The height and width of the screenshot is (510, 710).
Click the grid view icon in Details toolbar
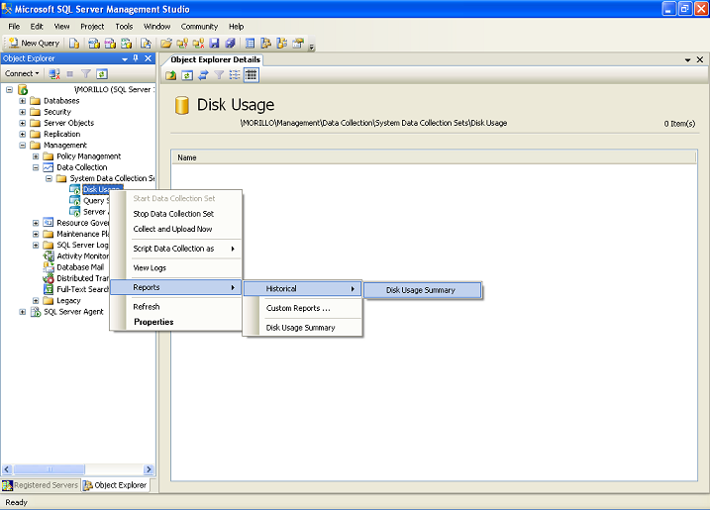pyautogui.click(x=251, y=74)
